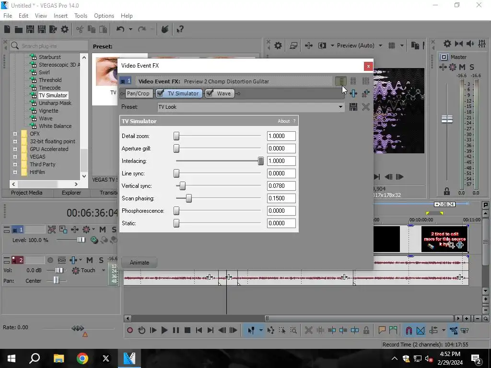Open the Insert menu
491x368 pixels.
point(60,16)
